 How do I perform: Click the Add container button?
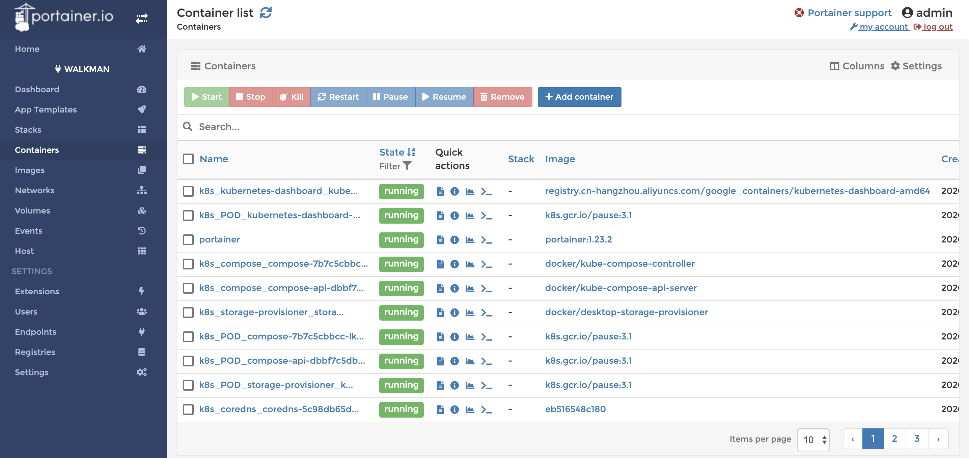pos(579,97)
